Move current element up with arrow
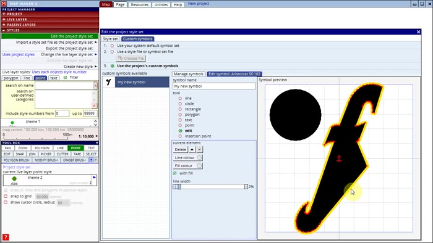The width and height of the screenshot is (433, 243). tap(192, 149)
